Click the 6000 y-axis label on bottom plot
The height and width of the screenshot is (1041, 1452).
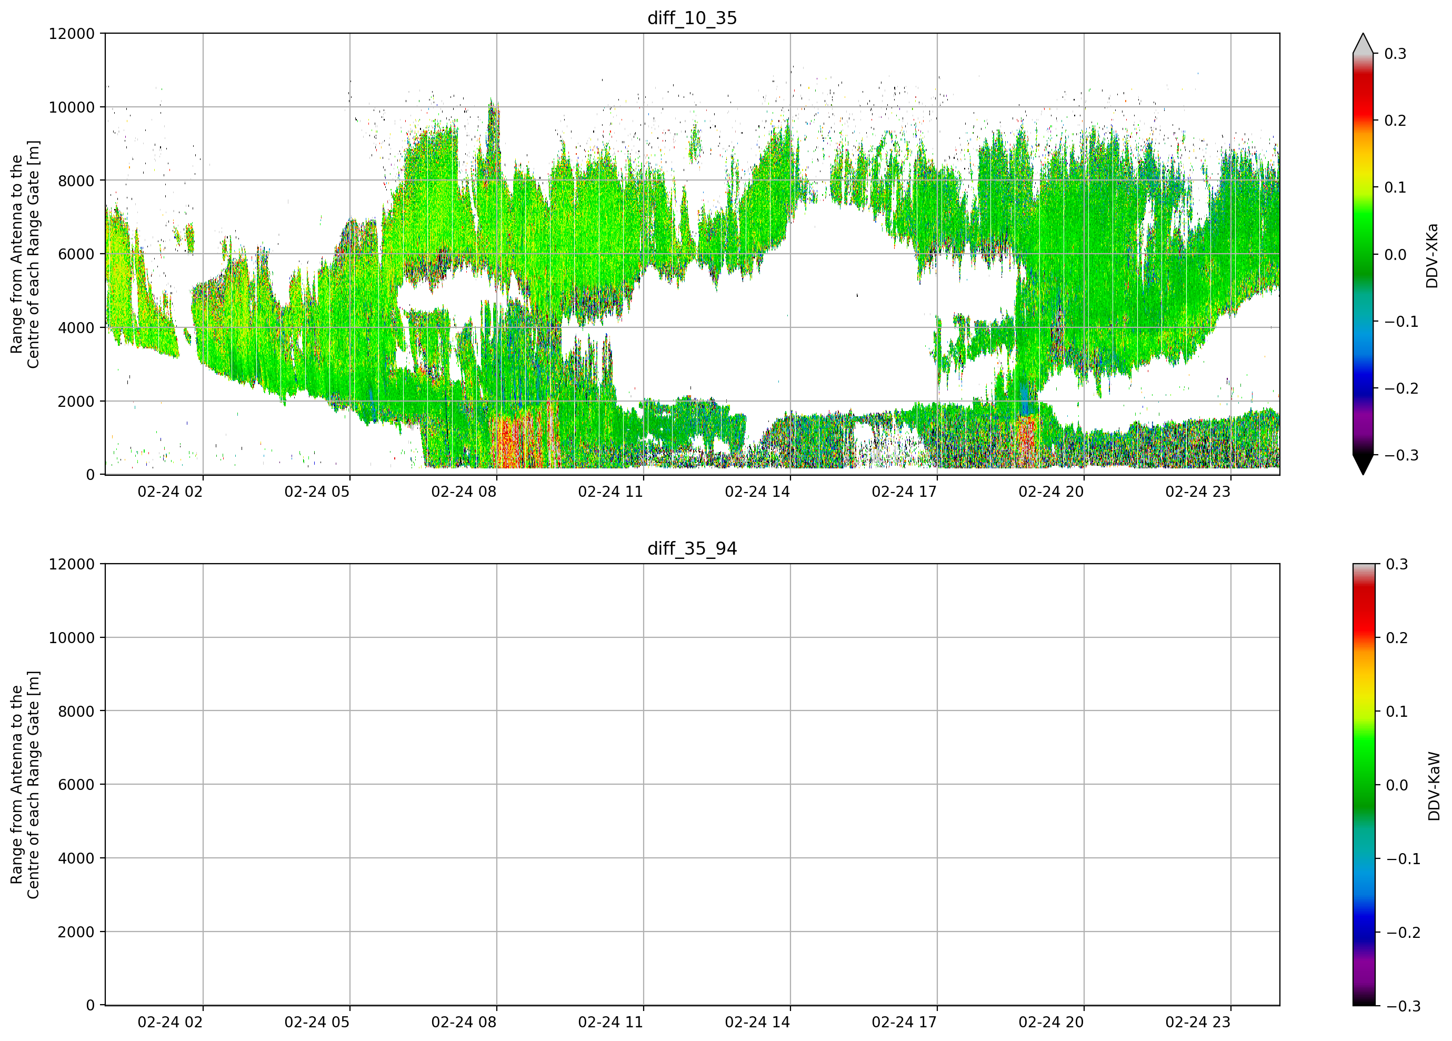point(76,784)
